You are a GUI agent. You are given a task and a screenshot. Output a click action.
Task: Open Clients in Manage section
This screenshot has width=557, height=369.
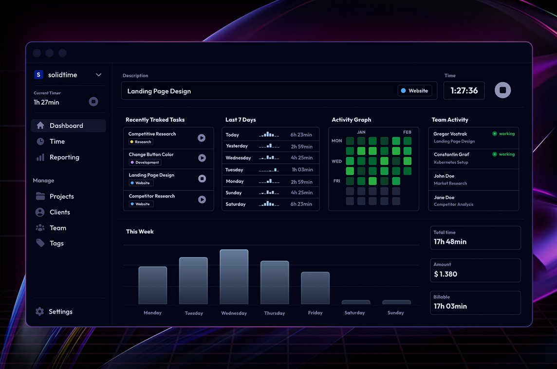pos(60,212)
